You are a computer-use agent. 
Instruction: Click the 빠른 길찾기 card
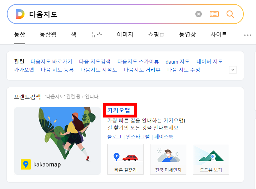(125, 159)
